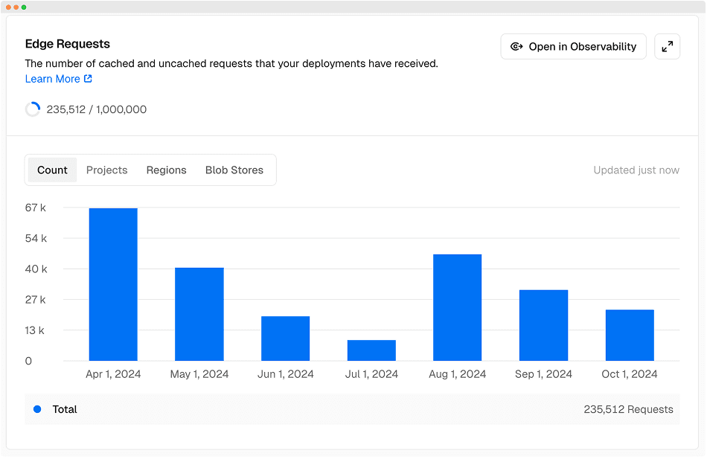Click the Apr 1, 2024 bar

(x=113, y=285)
